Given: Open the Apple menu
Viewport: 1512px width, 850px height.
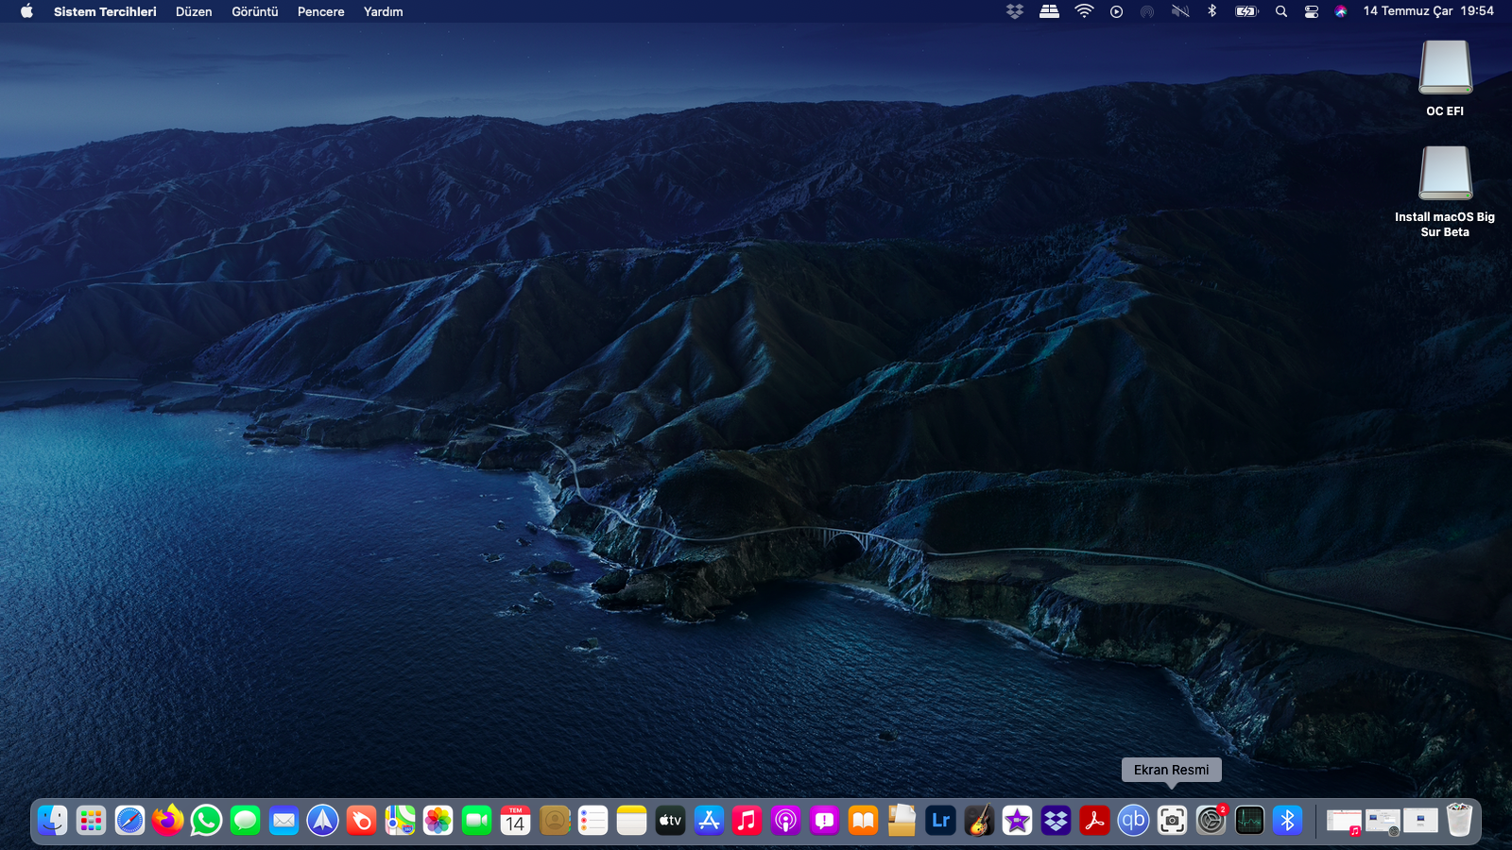Looking at the screenshot, I should point(26,11).
